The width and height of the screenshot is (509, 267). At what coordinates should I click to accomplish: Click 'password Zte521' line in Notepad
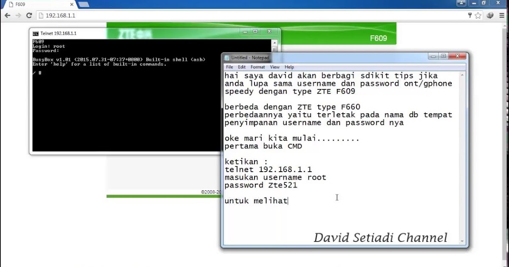click(x=261, y=185)
